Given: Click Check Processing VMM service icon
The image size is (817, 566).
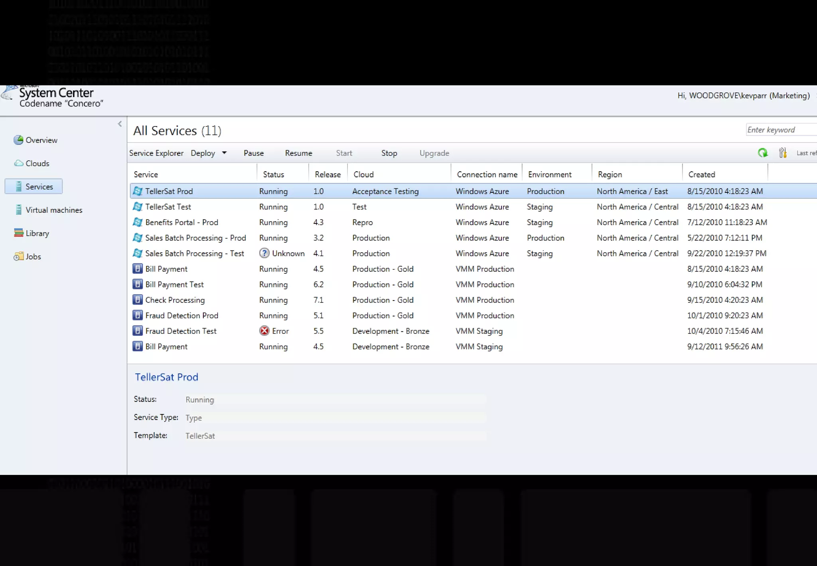Looking at the screenshot, I should click(138, 300).
